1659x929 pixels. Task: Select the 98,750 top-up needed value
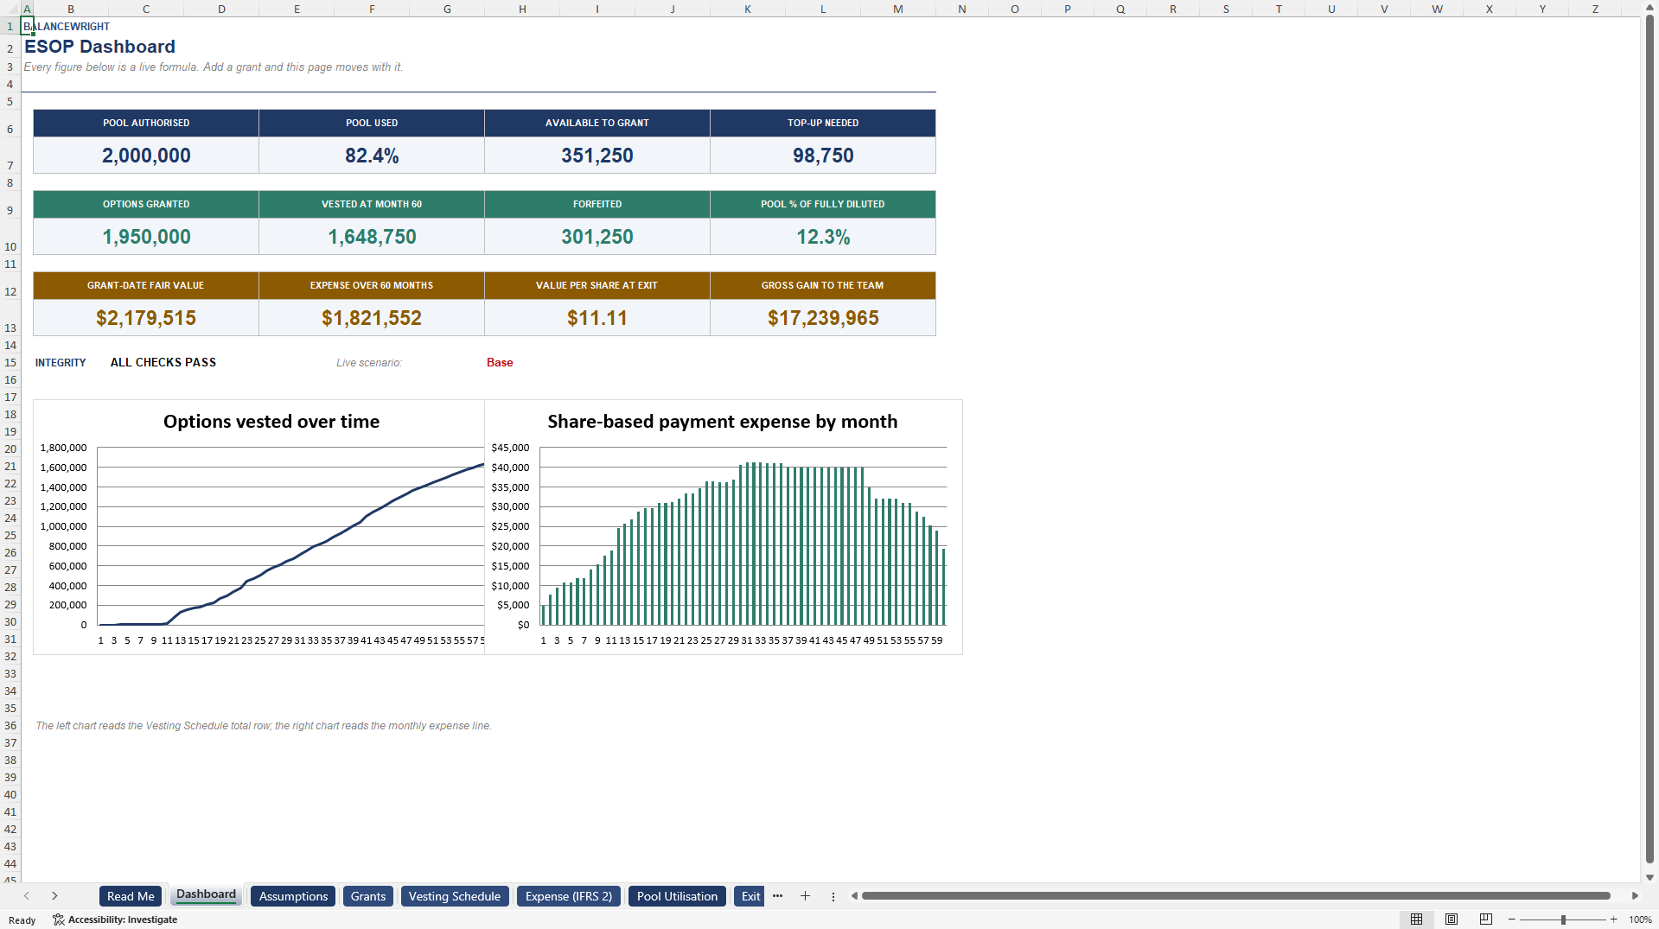823,156
